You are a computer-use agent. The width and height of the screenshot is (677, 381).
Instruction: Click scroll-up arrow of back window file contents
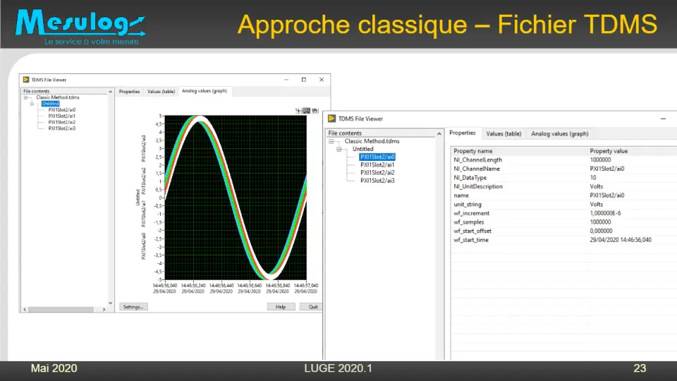point(111,92)
